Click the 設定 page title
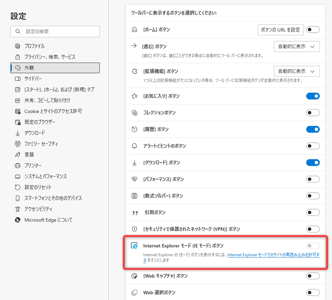Viewport: 332px width, 300px height. point(18,16)
